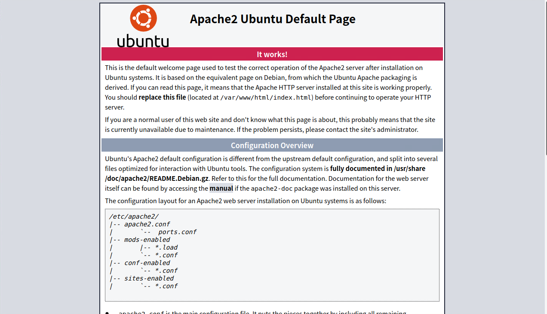Click '/doc/apache2/README.Debian.gz' bold text
The image size is (547, 314).
pyautogui.click(x=157, y=178)
